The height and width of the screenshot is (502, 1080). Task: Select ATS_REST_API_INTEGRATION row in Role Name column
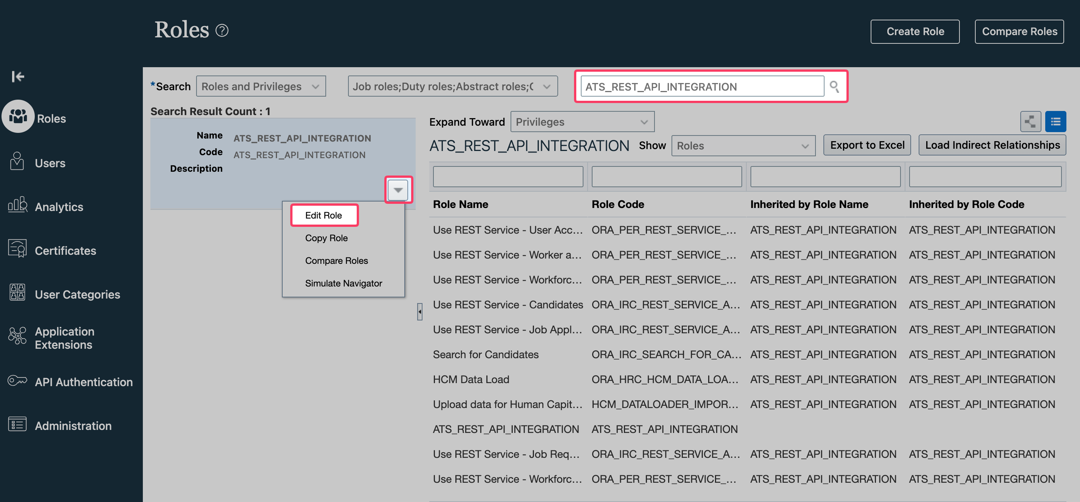tap(506, 429)
